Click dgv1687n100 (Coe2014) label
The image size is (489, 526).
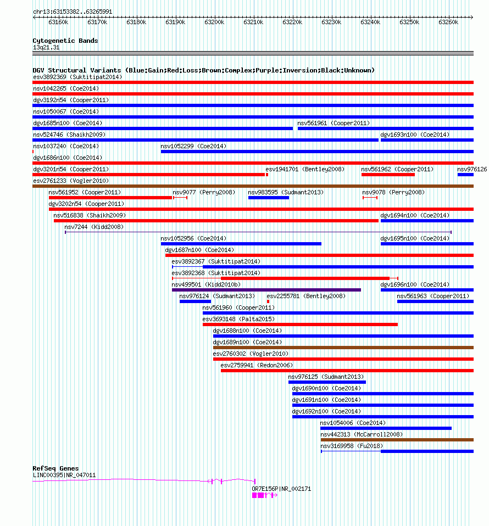tap(199, 250)
